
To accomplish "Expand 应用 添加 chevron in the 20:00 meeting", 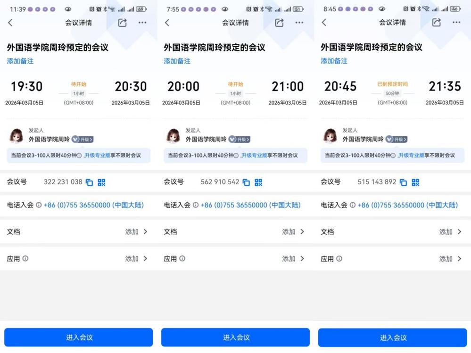I will click(302, 258).
